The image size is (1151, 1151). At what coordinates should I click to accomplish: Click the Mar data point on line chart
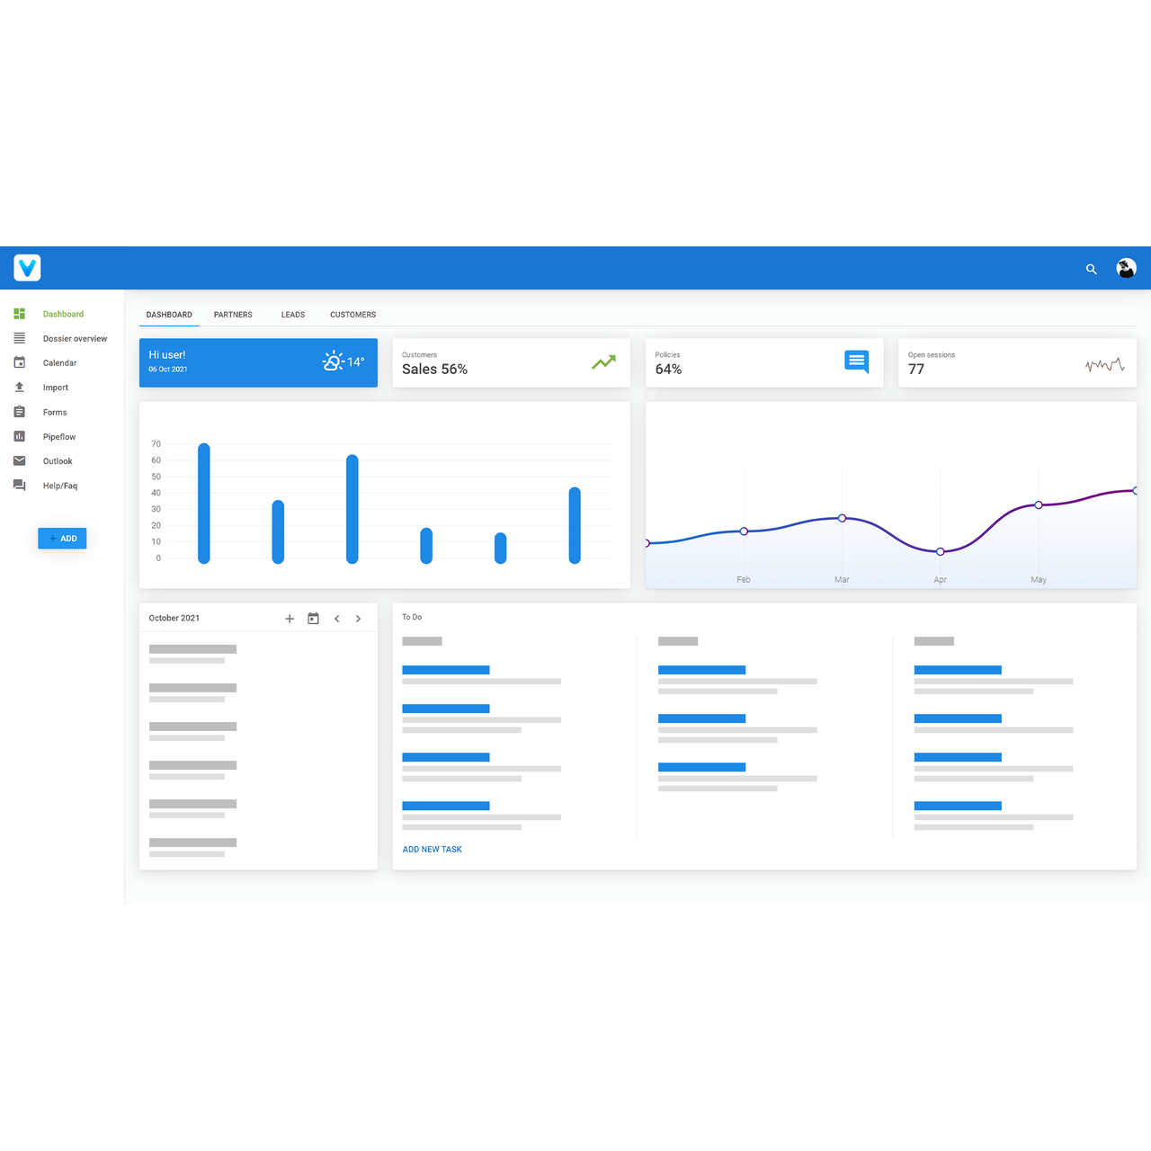pos(842,518)
